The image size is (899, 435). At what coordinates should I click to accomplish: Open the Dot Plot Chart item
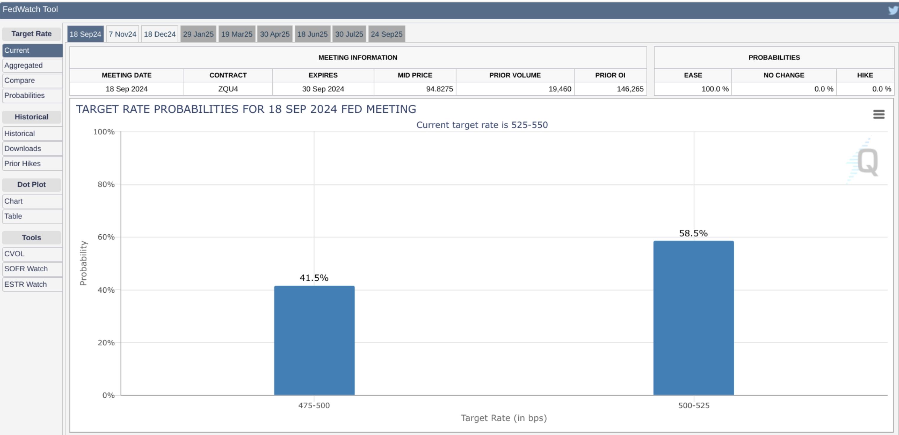click(x=33, y=201)
